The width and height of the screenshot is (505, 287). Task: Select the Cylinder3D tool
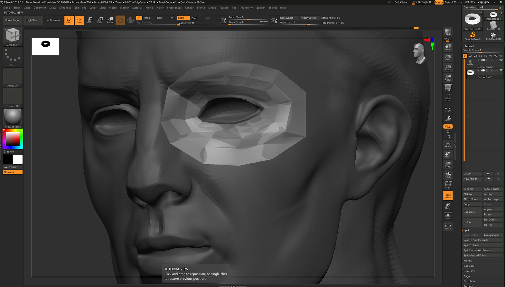493,26
